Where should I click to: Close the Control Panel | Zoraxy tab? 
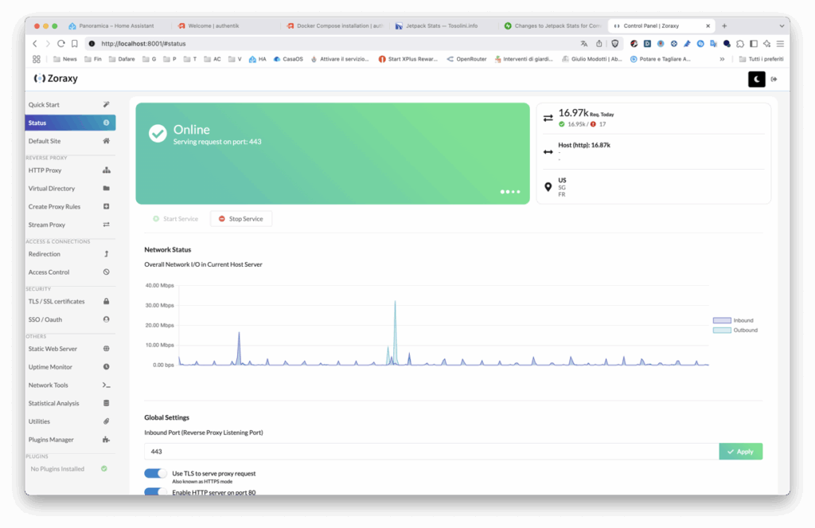[708, 25]
